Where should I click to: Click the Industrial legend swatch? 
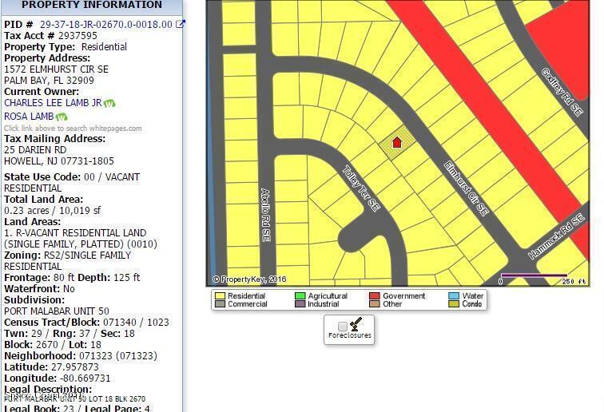[x=300, y=304]
